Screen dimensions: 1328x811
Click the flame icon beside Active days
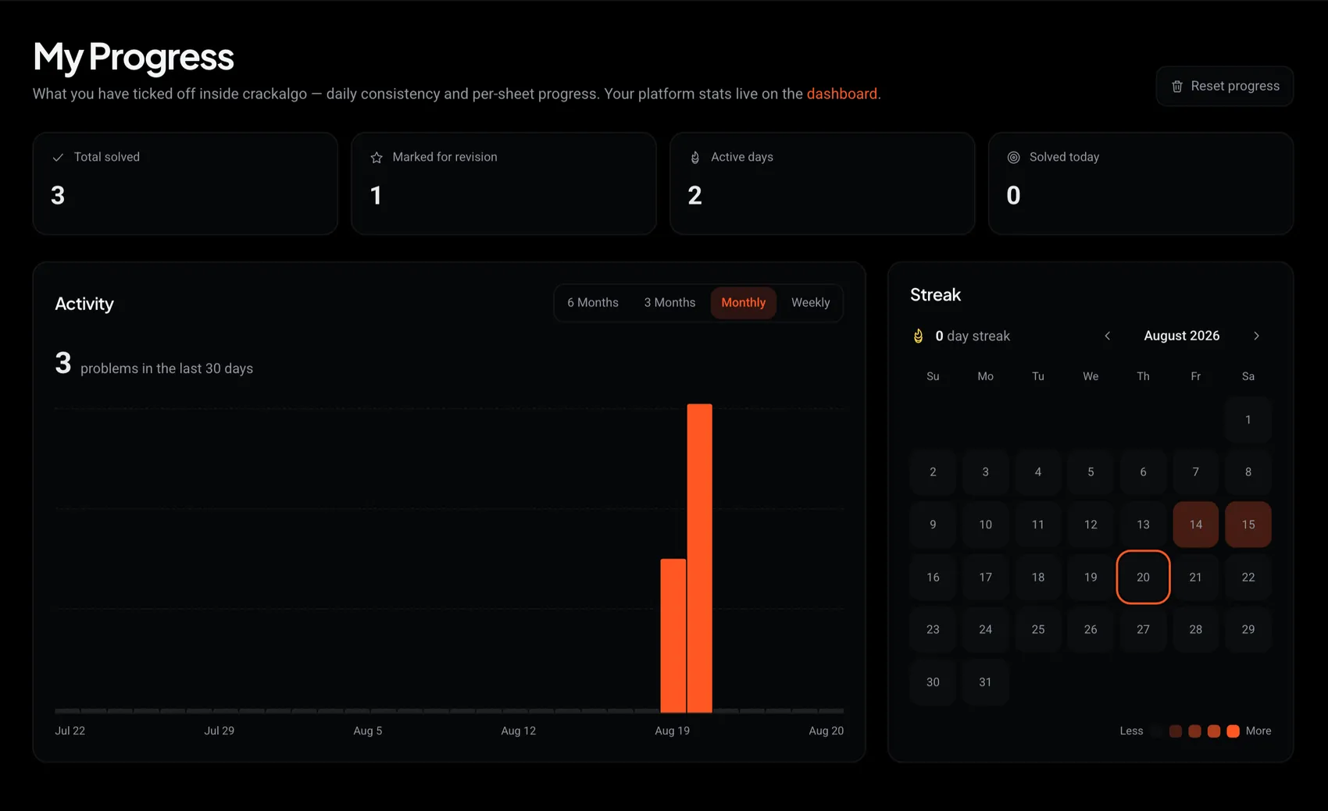coord(694,158)
